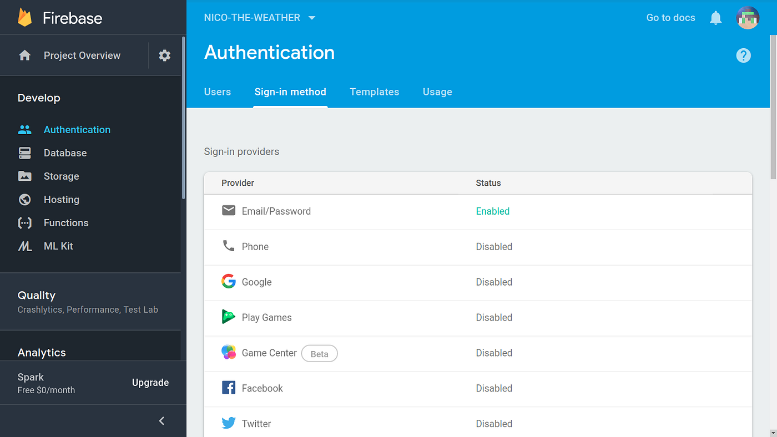Open the Templates tab
The width and height of the screenshot is (777, 437).
(374, 92)
